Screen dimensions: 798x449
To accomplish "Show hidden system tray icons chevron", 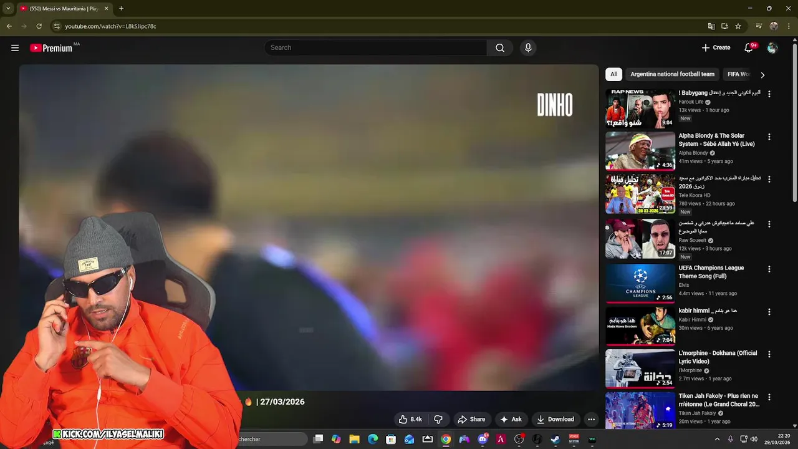I will click(717, 439).
